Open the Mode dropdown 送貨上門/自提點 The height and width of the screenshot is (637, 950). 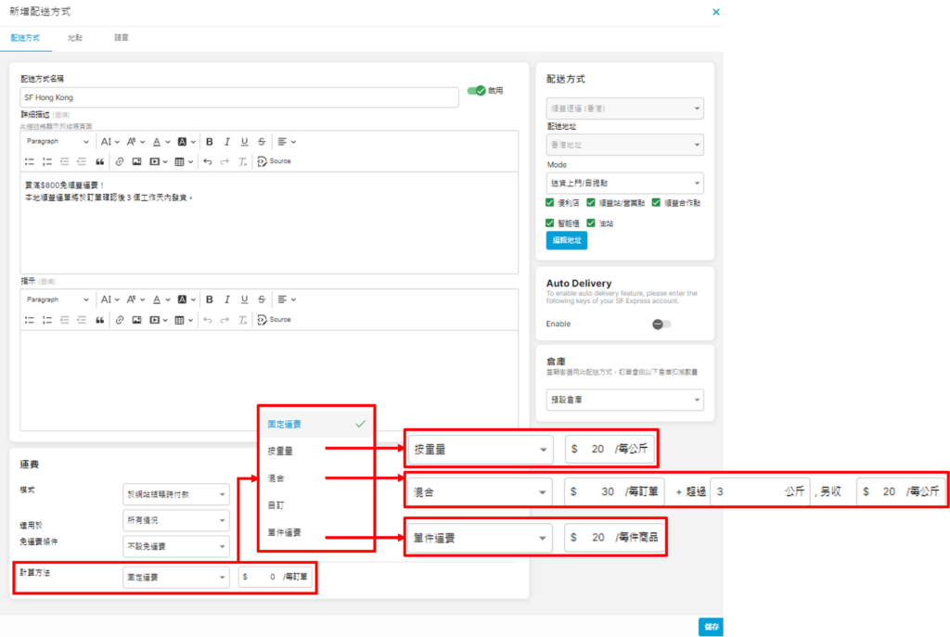(x=624, y=183)
